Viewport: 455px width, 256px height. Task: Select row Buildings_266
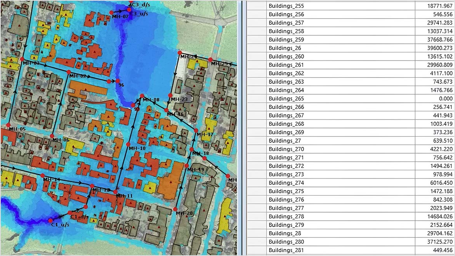[x=351, y=107]
